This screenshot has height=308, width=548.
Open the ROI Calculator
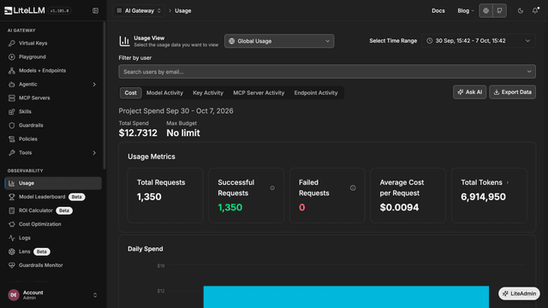52,210
